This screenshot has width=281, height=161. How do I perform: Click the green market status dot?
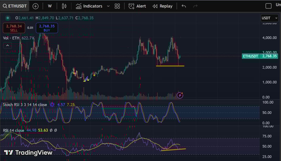click(x=8, y=18)
